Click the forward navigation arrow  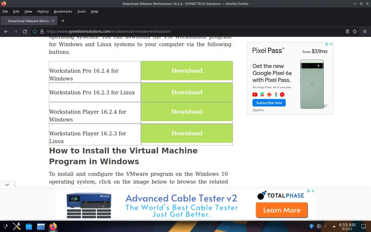tap(15, 31)
